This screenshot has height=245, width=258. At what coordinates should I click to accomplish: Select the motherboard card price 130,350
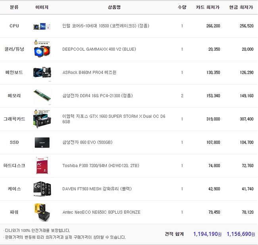coord(213,73)
